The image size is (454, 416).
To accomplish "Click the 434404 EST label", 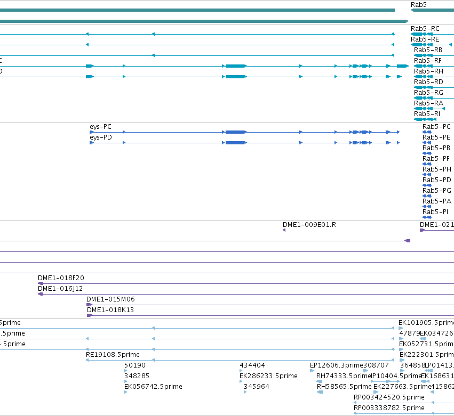I will [x=252, y=365].
